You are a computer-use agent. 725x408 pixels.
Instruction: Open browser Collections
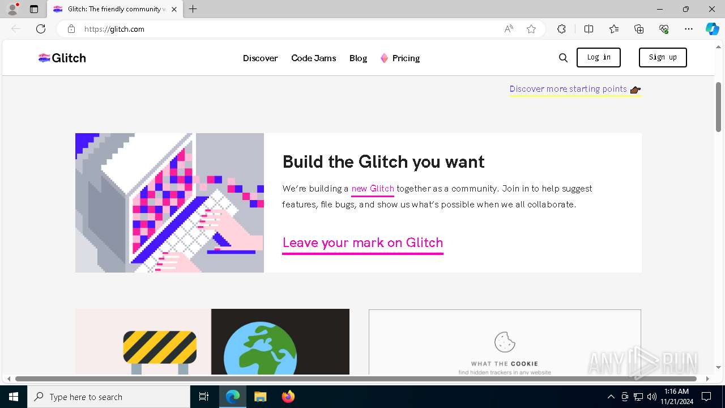639,29
